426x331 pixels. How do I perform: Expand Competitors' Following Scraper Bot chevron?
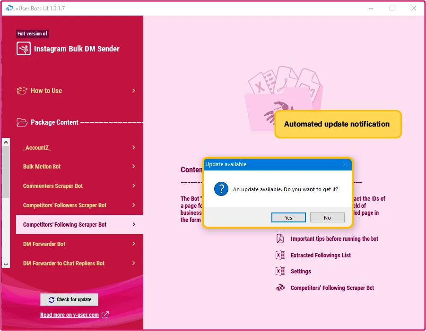point(134,224)
